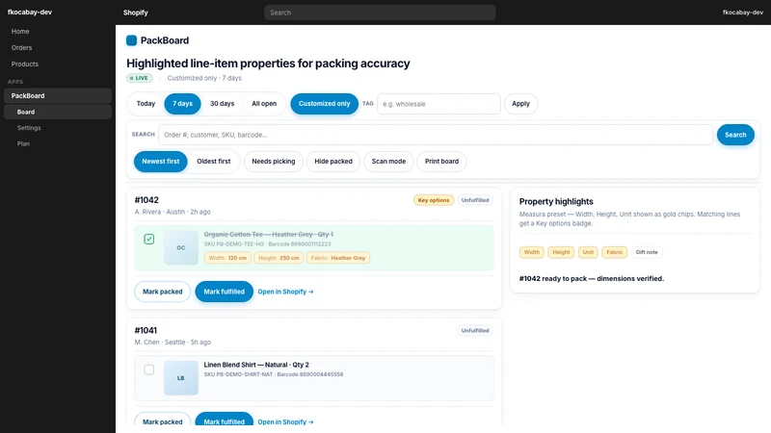Click the Unfulfilled badge on order #1042

[475, 200]
